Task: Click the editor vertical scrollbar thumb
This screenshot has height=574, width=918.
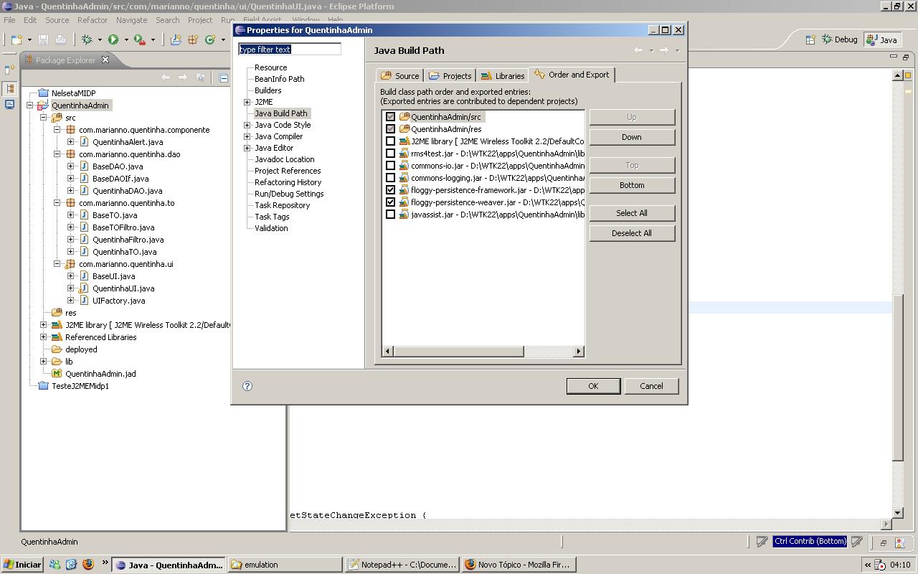Action: 897,379
